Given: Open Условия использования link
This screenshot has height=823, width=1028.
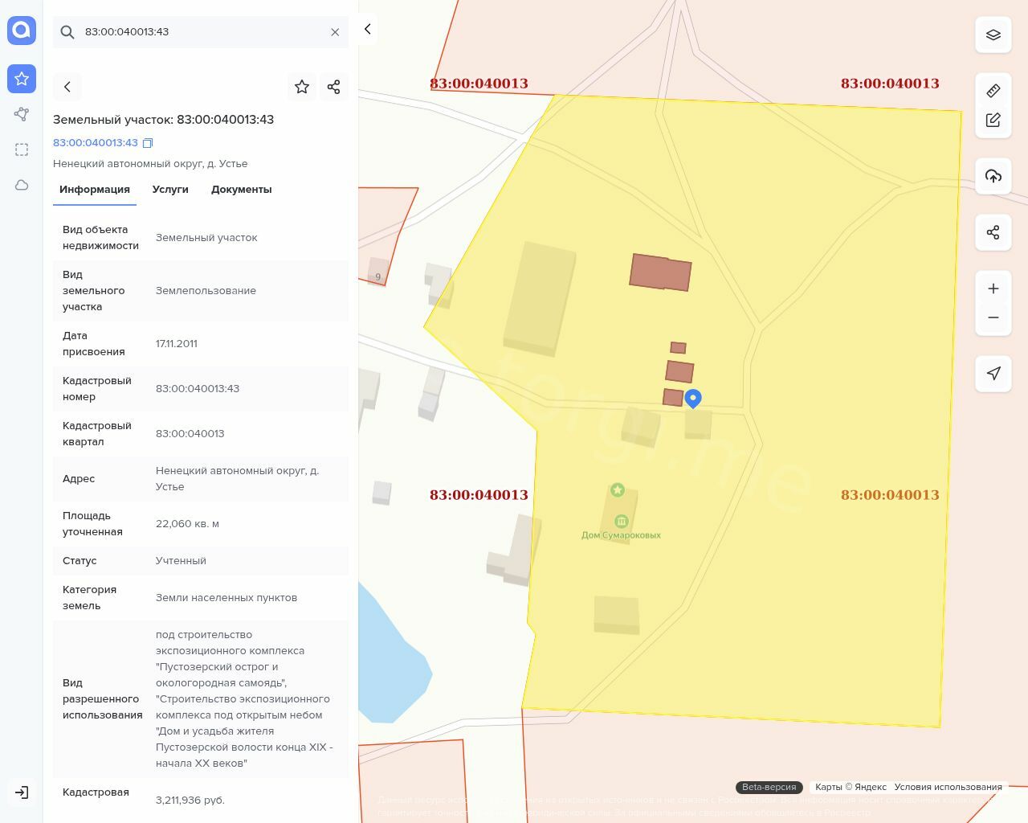Looking at the screenshot, I should [x=948, y=787].
